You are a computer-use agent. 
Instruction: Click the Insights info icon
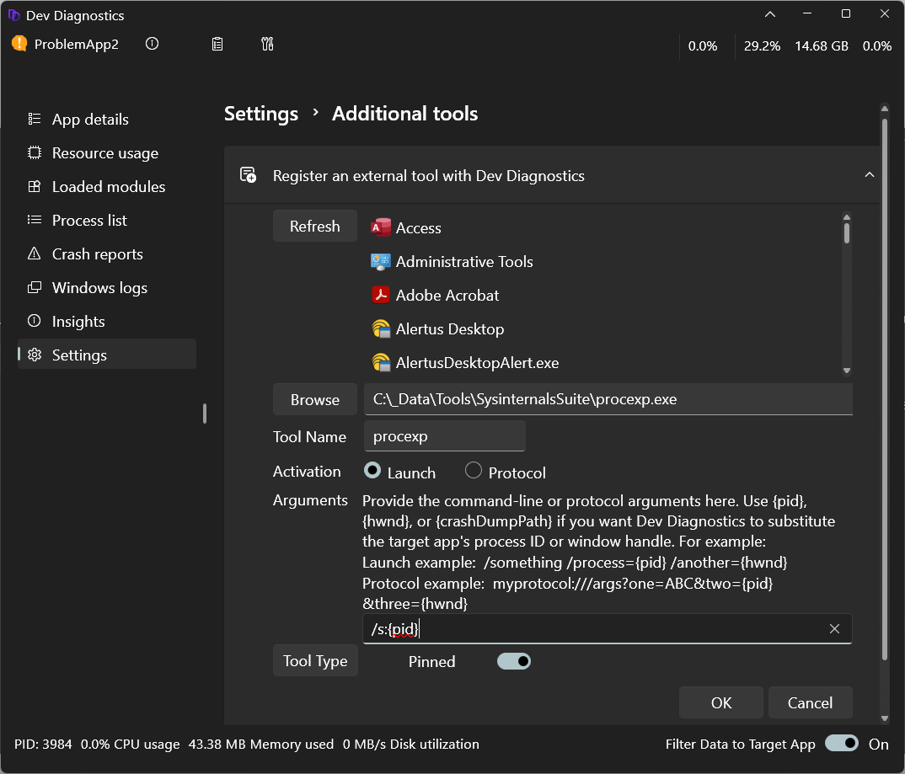pyautogui.click(x=35, y=321)
